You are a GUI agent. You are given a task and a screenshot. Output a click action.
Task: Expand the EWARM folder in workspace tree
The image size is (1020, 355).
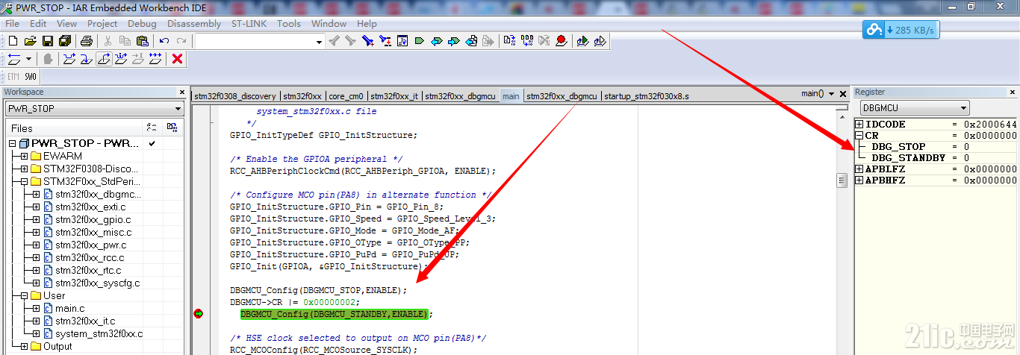click(25, 156)
